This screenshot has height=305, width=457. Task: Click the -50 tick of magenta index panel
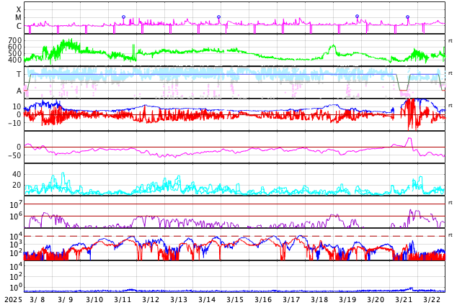pos(14,155)
